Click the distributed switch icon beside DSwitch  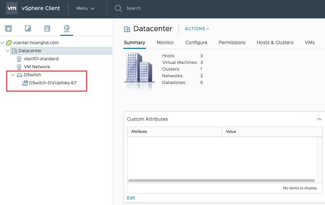[19, 75]
